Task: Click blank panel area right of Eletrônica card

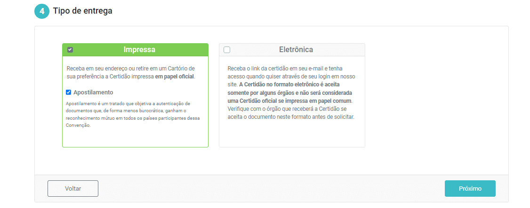Action: tap(436, 95)
